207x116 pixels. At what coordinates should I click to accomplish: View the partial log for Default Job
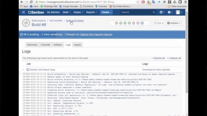163,70
